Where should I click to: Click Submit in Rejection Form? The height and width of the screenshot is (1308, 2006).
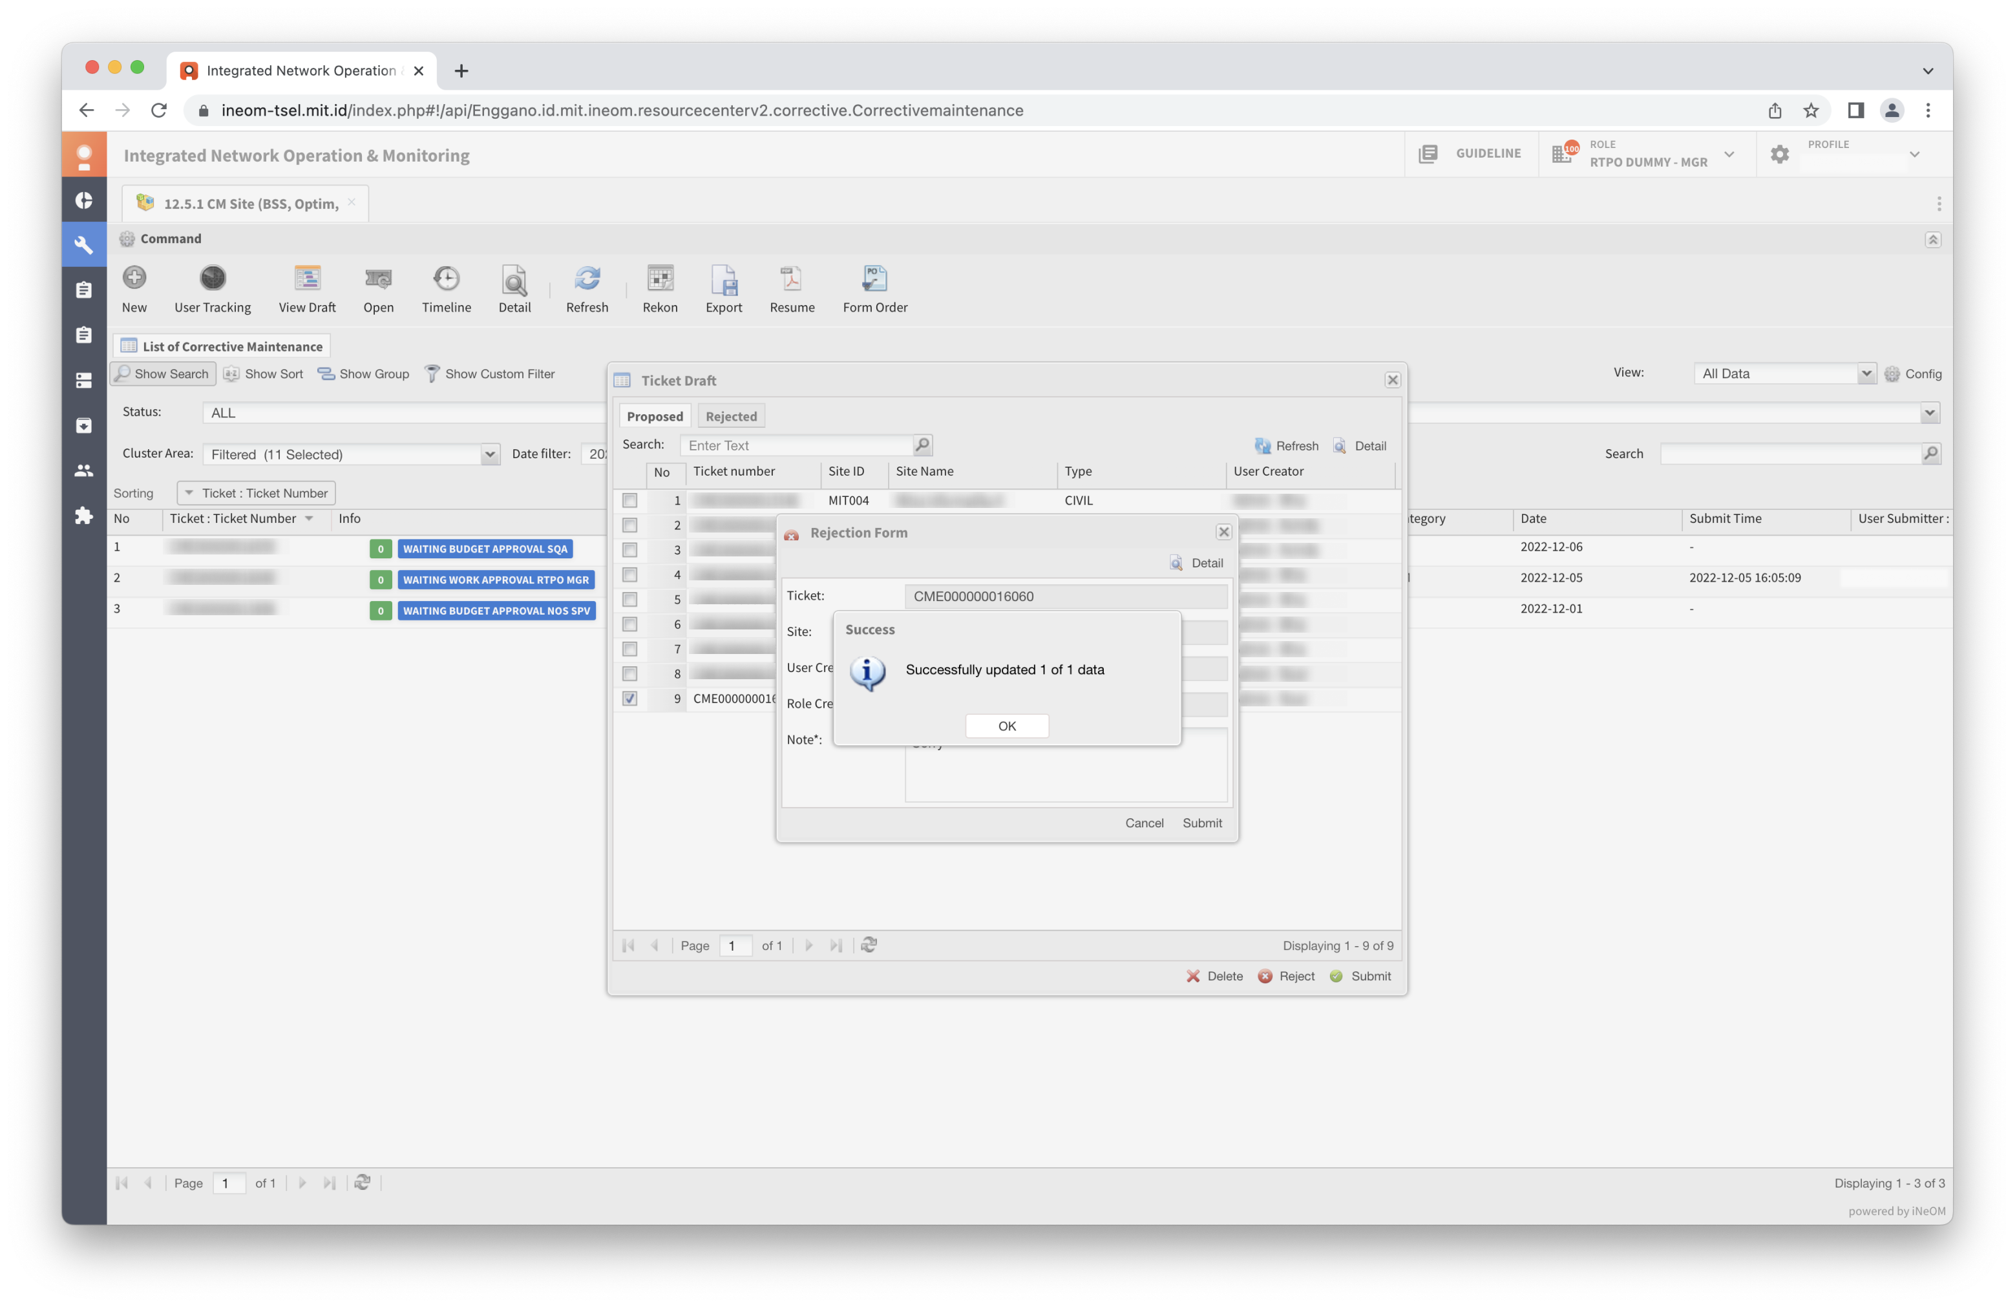click(1202, 823)
